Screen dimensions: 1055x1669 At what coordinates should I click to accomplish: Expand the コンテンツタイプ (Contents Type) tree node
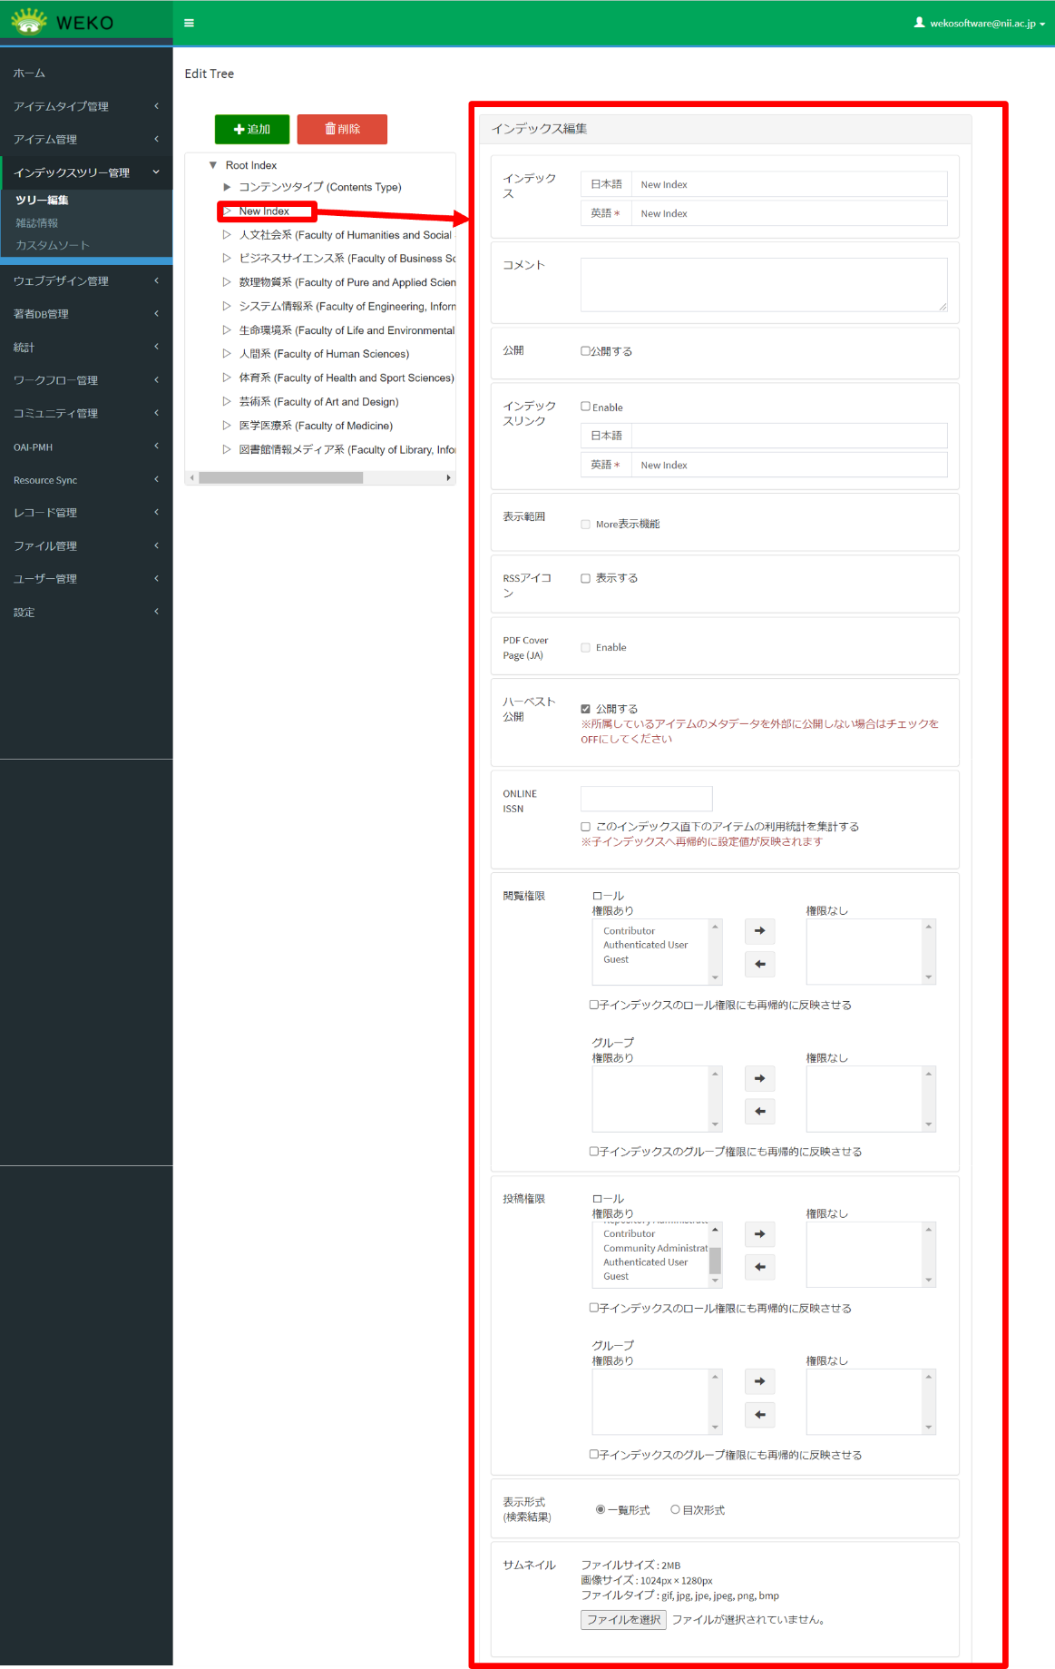pyautogui.click(x=227, y=187)
